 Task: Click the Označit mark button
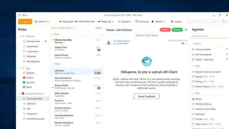124,21
